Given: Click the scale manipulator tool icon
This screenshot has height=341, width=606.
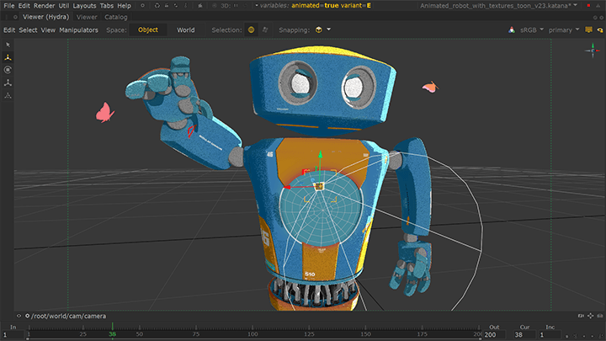Looking at the screenshot, I should point(8,83).
